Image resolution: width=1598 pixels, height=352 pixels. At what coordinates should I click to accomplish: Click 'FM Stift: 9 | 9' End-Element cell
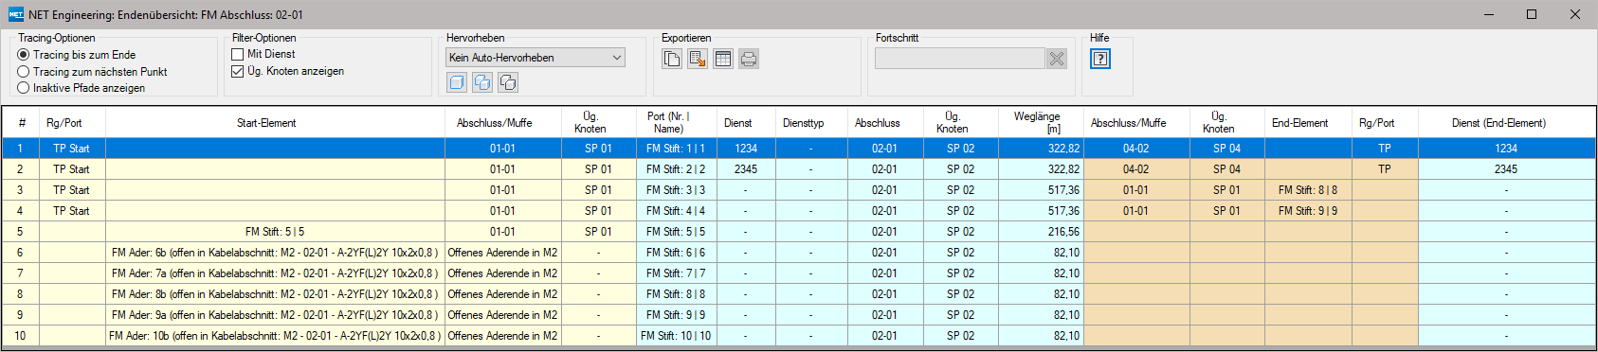point(1308,211)
